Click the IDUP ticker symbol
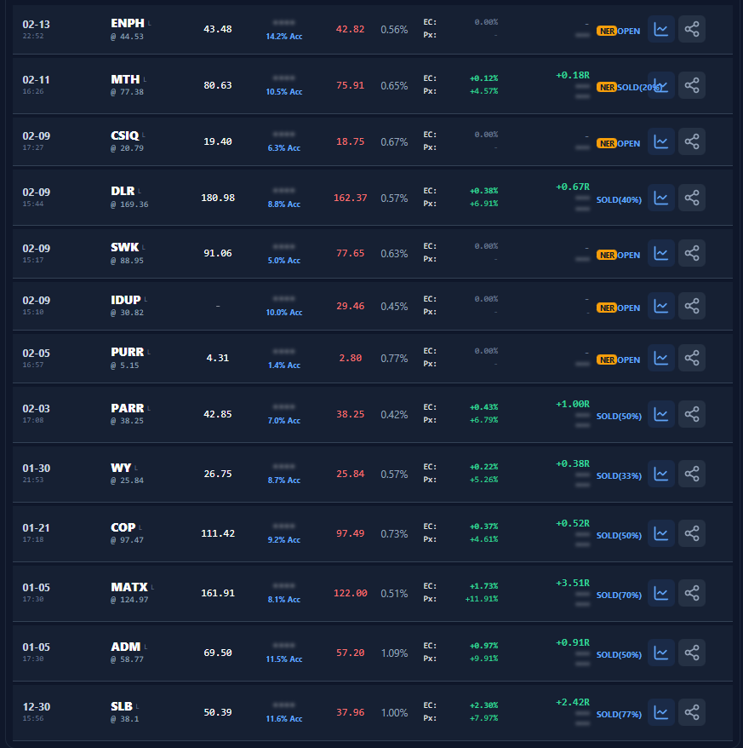Viewport: 743px width, 748px height. [x=126, y=300]
